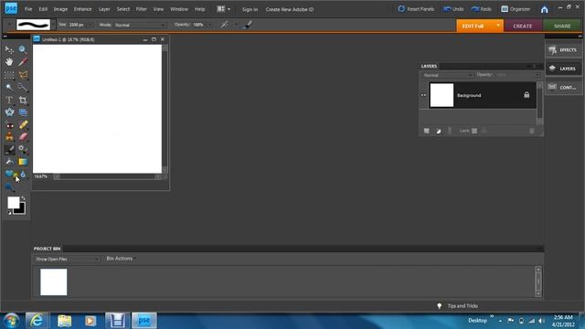Select the Red Eye Removal tool
Viewport: 585px width, 329px height.
click(9, 125)
